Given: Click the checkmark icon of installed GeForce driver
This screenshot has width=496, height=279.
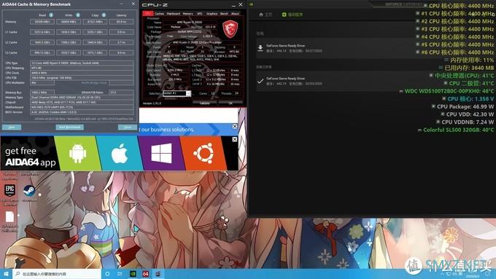Looking at the screenshot, I should pos(260,81).
